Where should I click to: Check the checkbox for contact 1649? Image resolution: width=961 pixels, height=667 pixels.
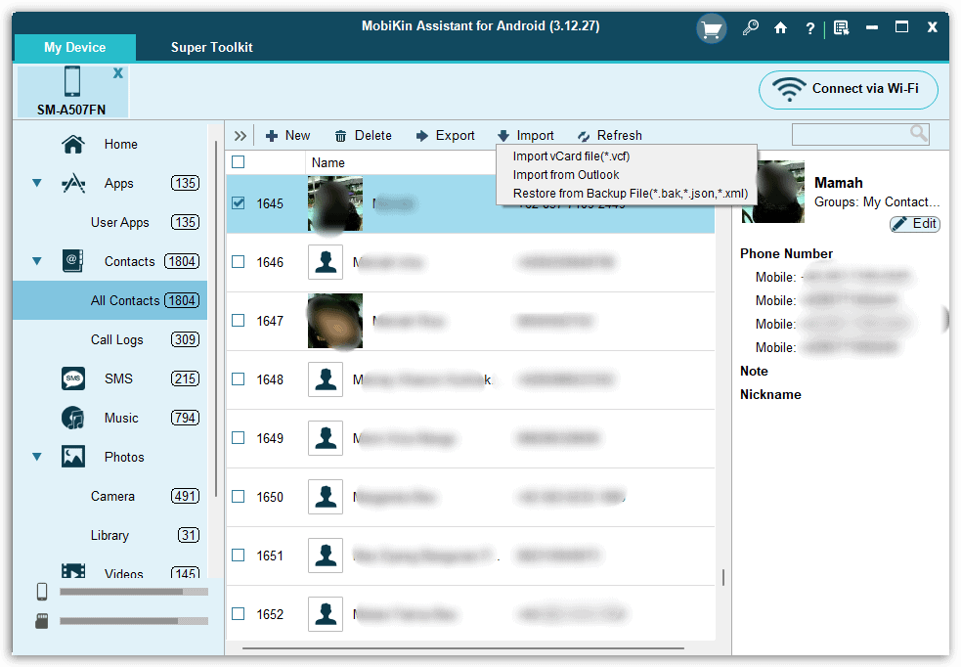coord(239,438)
